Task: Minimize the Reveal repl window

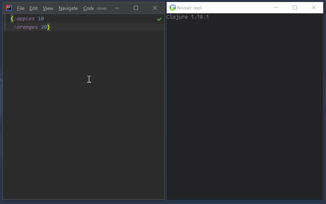Action: click(x=276, y=8)
